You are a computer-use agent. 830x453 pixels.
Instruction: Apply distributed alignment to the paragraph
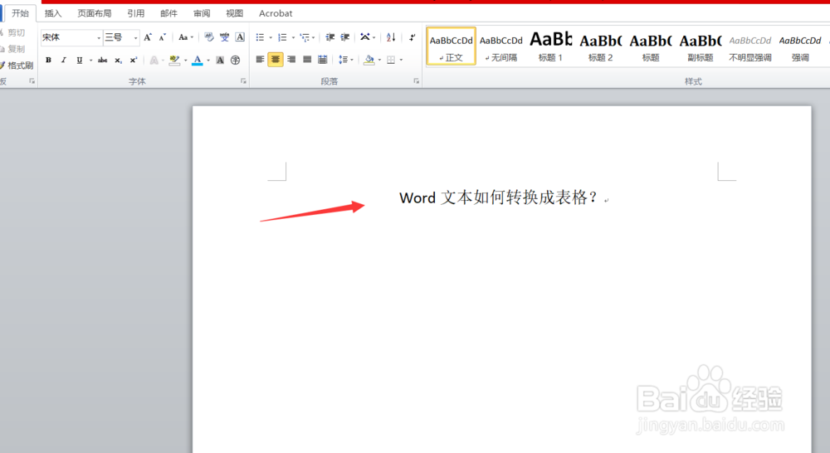point(322,59)
